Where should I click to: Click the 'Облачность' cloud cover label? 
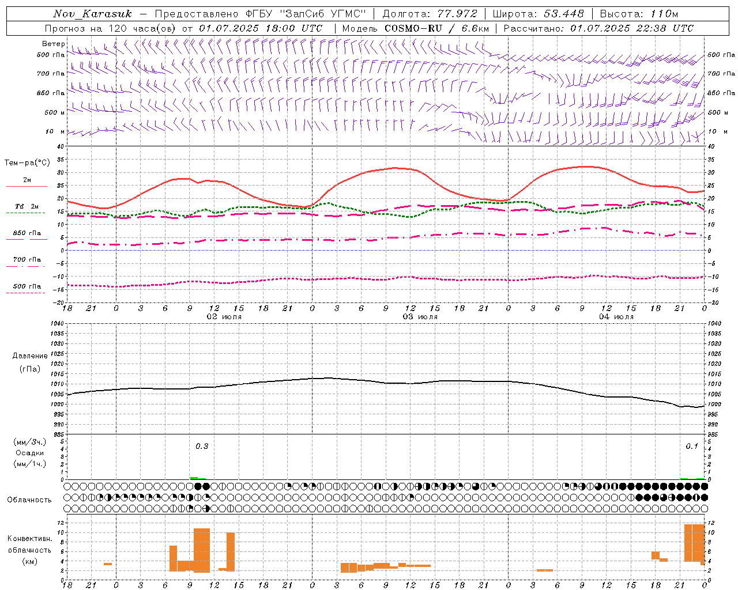[29, 500]
